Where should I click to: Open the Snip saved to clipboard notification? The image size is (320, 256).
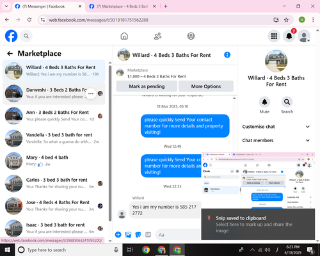[258, 224]
